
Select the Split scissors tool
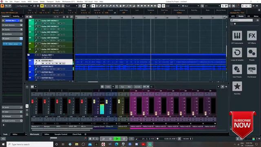tap(107, 6)
